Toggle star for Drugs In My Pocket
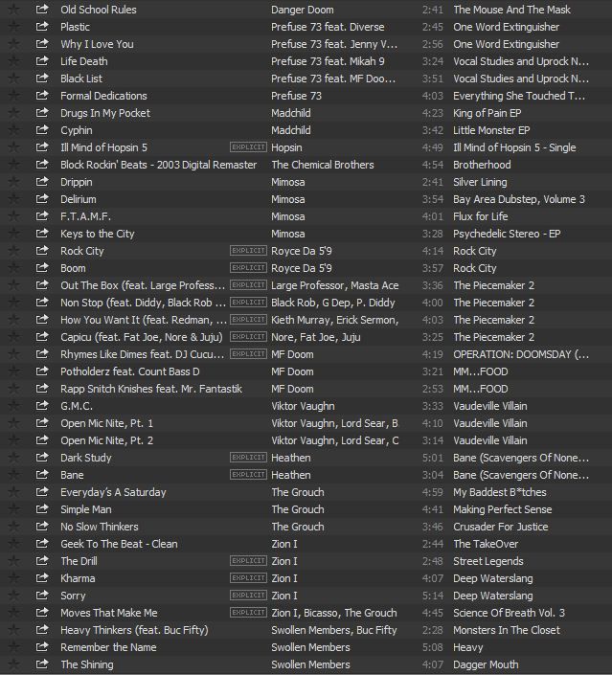The width and height of the screenshot is (612, 675). [x=13, y=113]
